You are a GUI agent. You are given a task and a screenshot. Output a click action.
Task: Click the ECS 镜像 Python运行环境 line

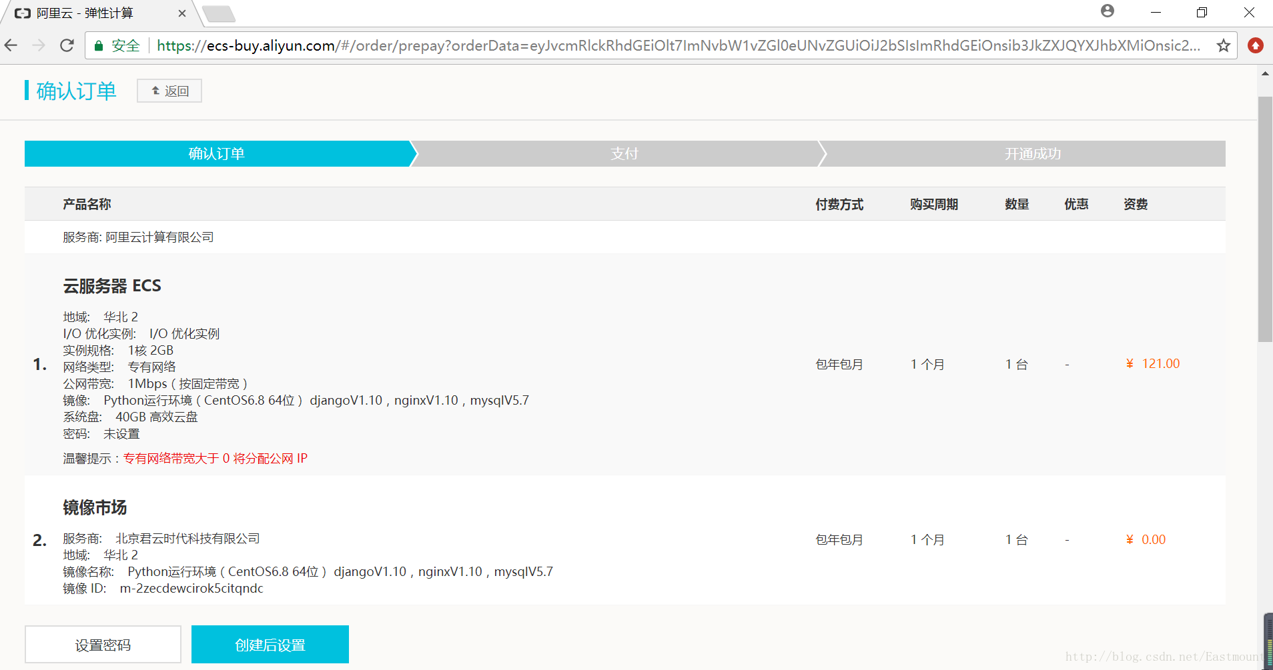click(x=296, y=400)
